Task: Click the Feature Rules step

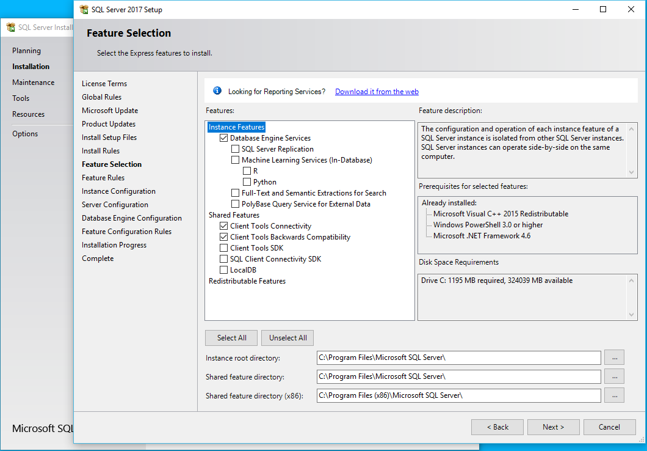Action: coord(103,178)
